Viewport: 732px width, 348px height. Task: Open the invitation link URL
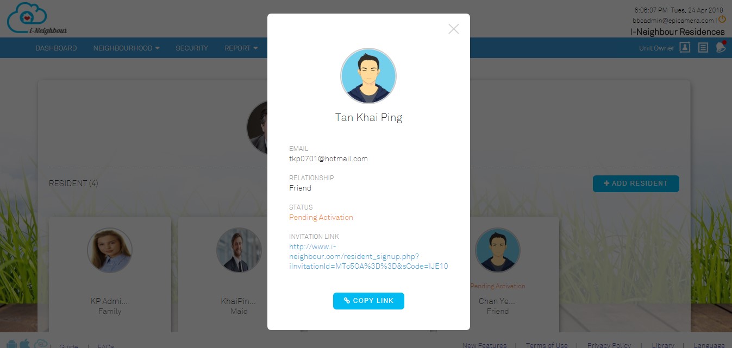coord(368,256)
